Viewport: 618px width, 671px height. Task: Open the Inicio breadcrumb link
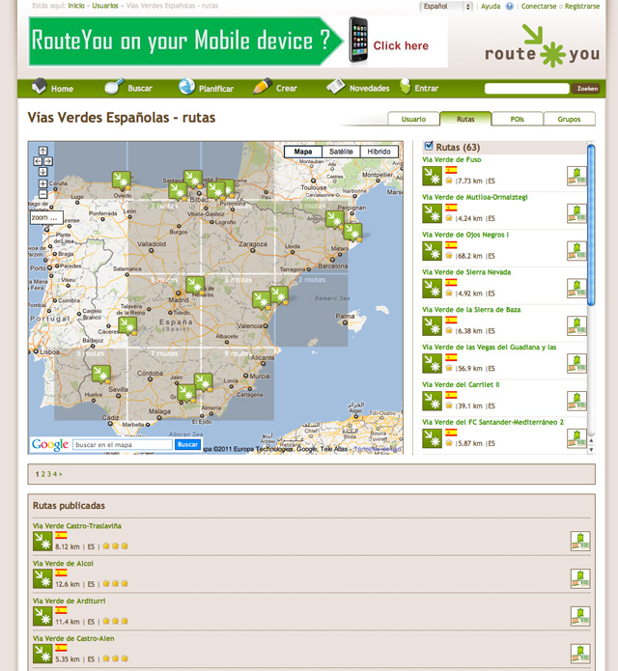(x=76, y=6)
